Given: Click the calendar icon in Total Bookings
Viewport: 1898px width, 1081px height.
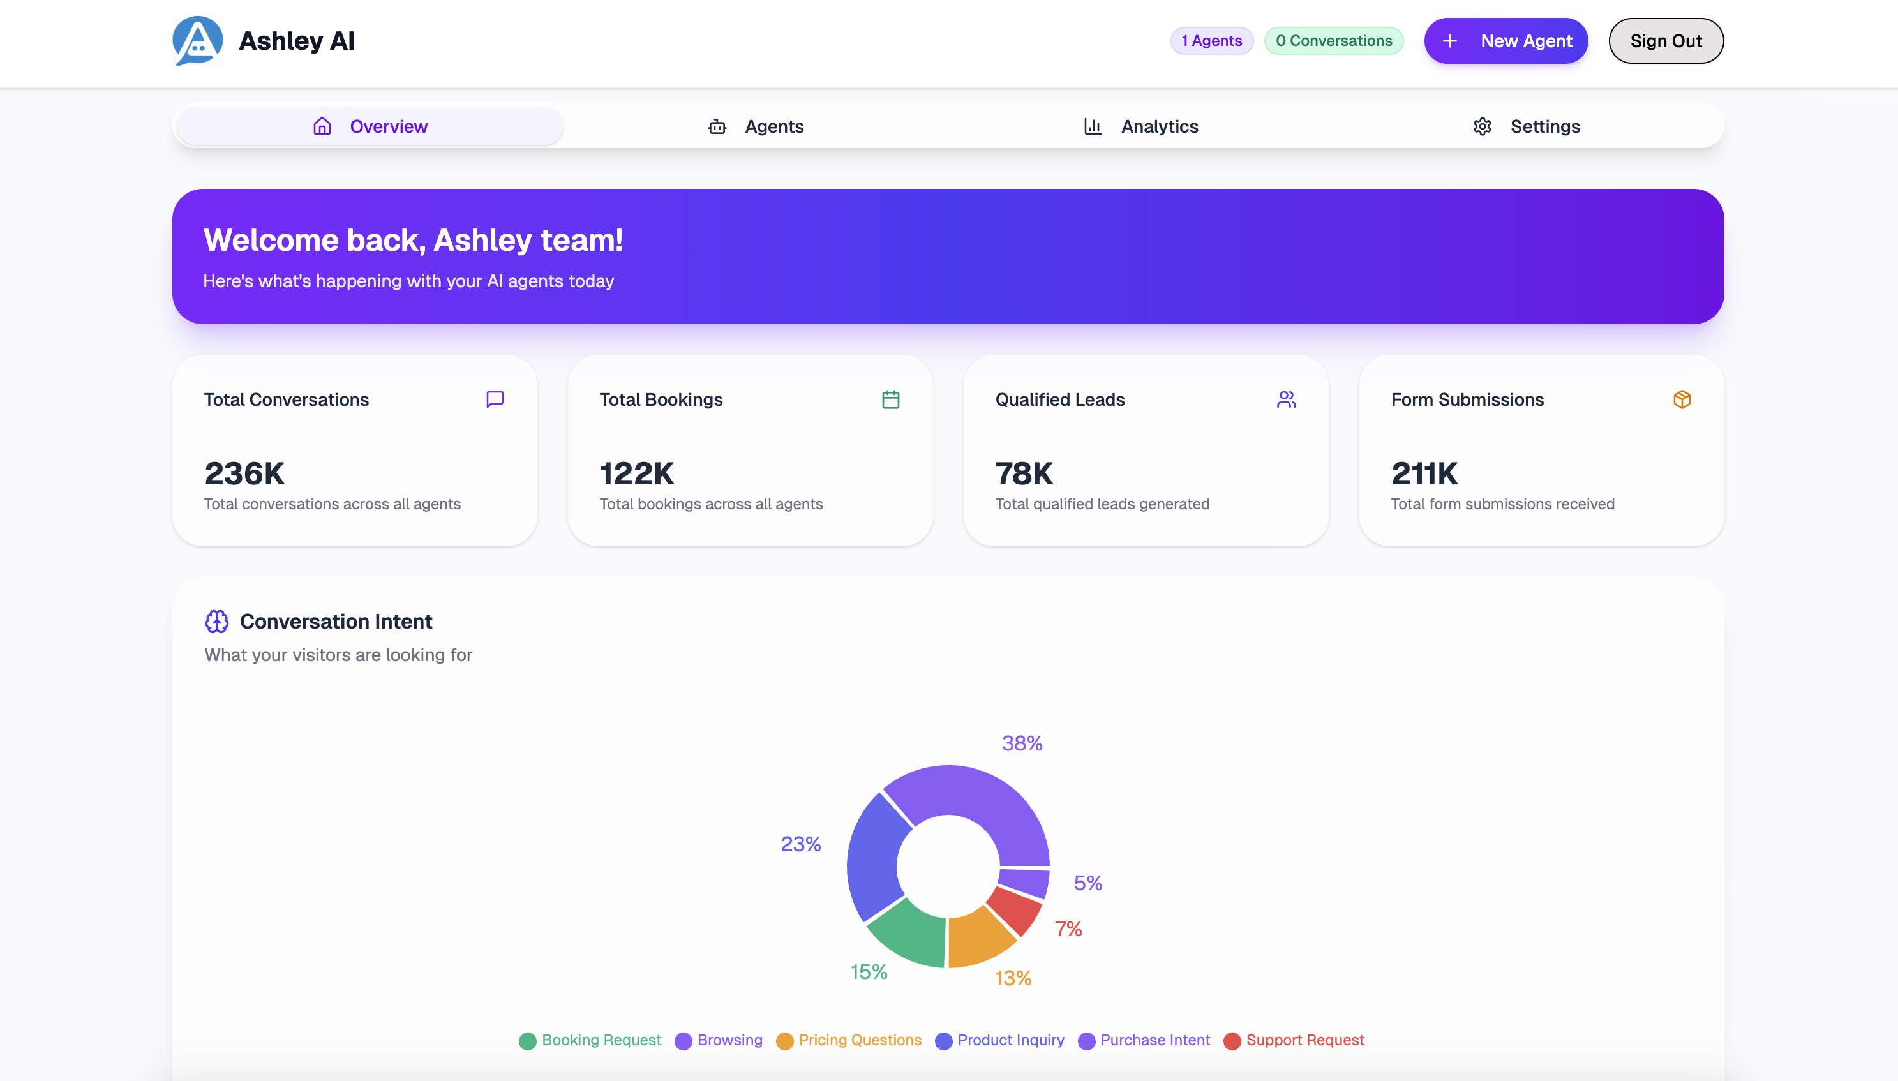Looking at the screenshot, I should coord(890,399).
